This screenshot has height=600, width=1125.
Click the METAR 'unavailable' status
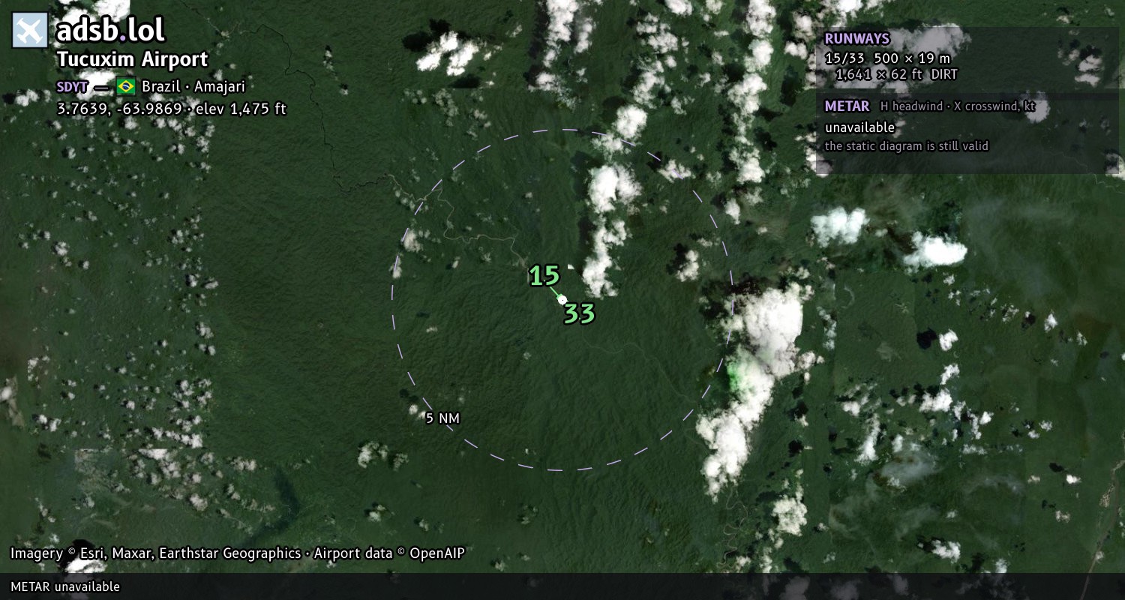pos(859,127)
